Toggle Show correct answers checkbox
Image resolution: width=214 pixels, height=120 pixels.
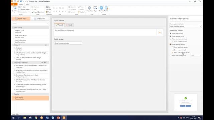(173, 42)
